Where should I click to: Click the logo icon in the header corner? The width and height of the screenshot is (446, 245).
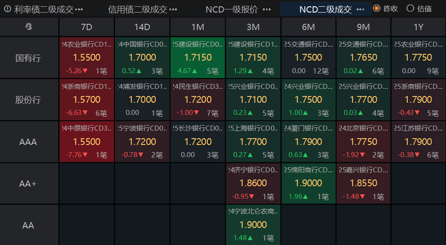tap(28, 27)
